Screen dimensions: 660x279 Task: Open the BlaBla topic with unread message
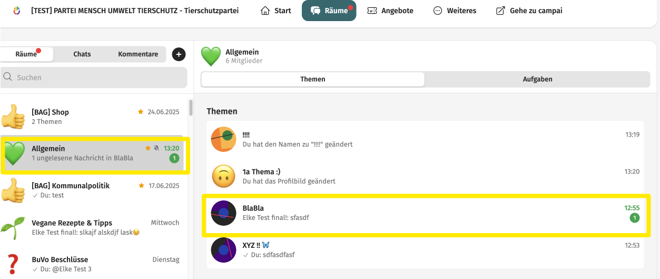pyautogui.click(x=427, y=215)
